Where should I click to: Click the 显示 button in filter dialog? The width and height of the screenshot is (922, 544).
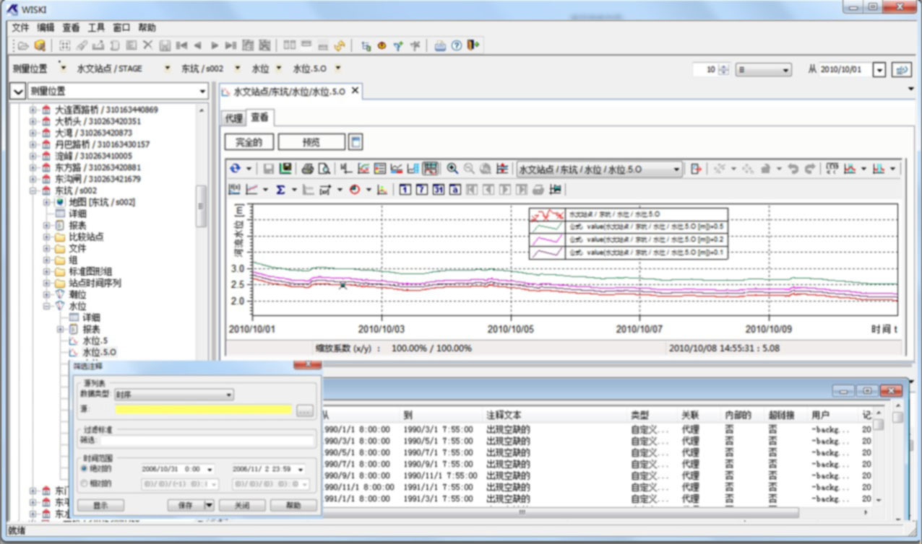[x=100, y=506]
